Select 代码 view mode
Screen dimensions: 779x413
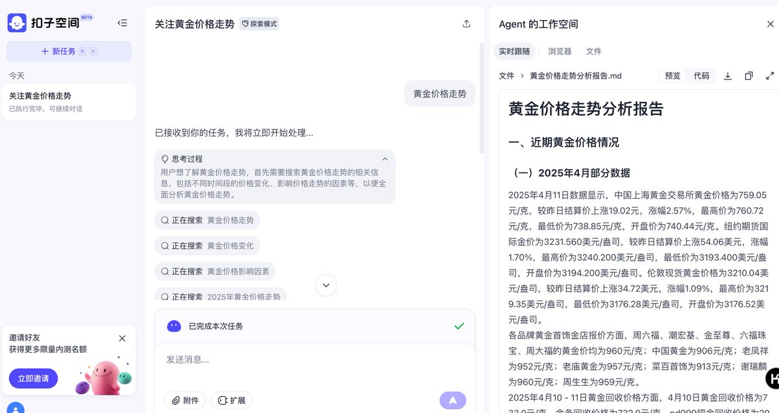pyautogui.click(x=701, y=76)
